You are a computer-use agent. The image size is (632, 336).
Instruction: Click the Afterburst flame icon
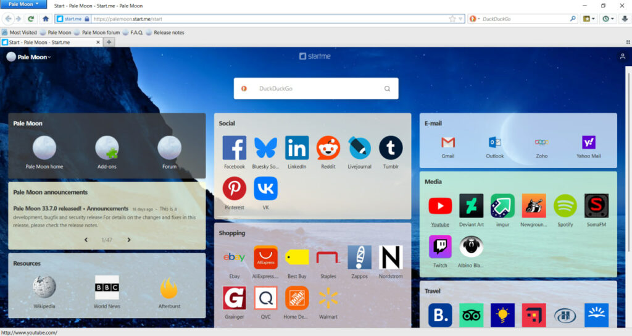[x=169, y=287]
